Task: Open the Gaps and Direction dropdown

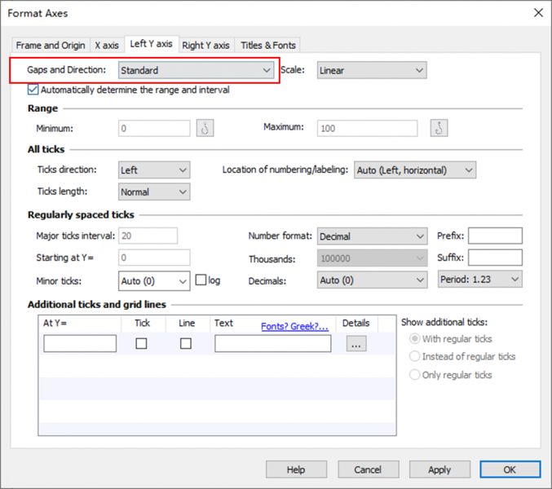Action: 195,71
